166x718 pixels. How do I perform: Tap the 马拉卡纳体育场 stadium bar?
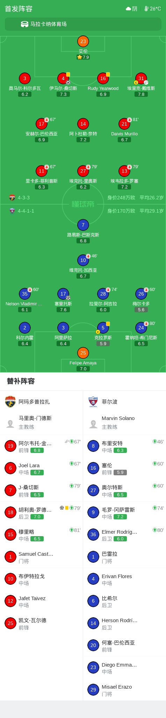tap(83, 24)
